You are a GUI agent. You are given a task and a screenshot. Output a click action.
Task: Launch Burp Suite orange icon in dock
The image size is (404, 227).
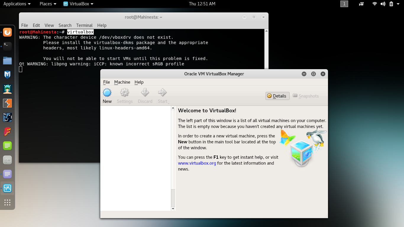click(x=7, y=103)
